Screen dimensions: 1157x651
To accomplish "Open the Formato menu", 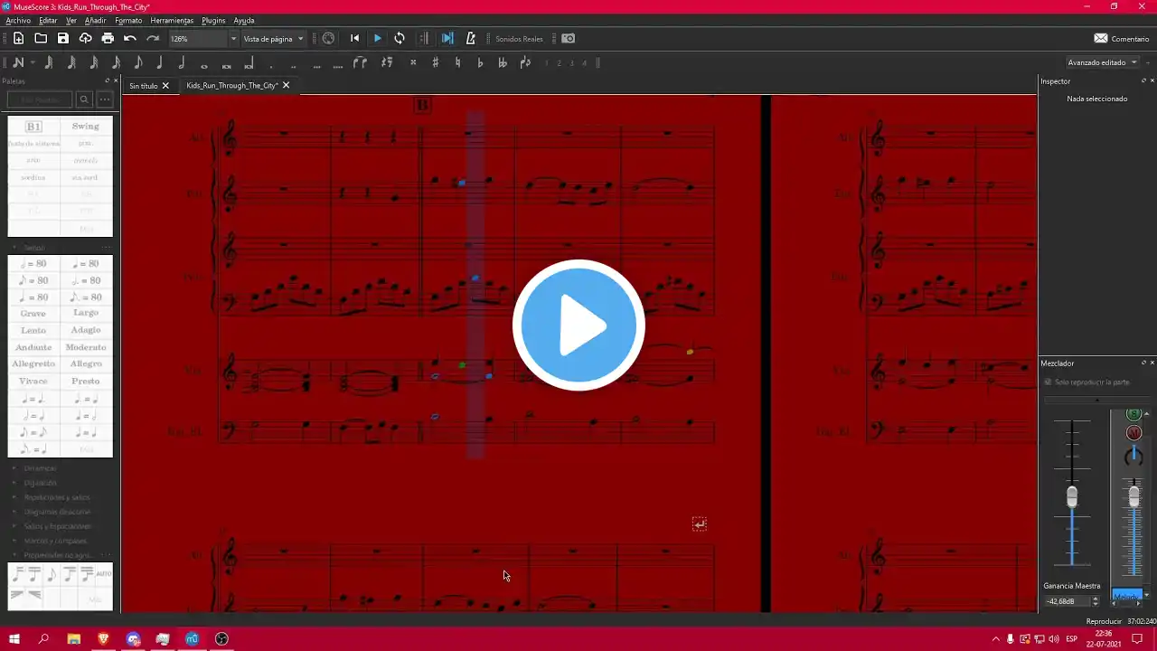I will tap(128, 20).
